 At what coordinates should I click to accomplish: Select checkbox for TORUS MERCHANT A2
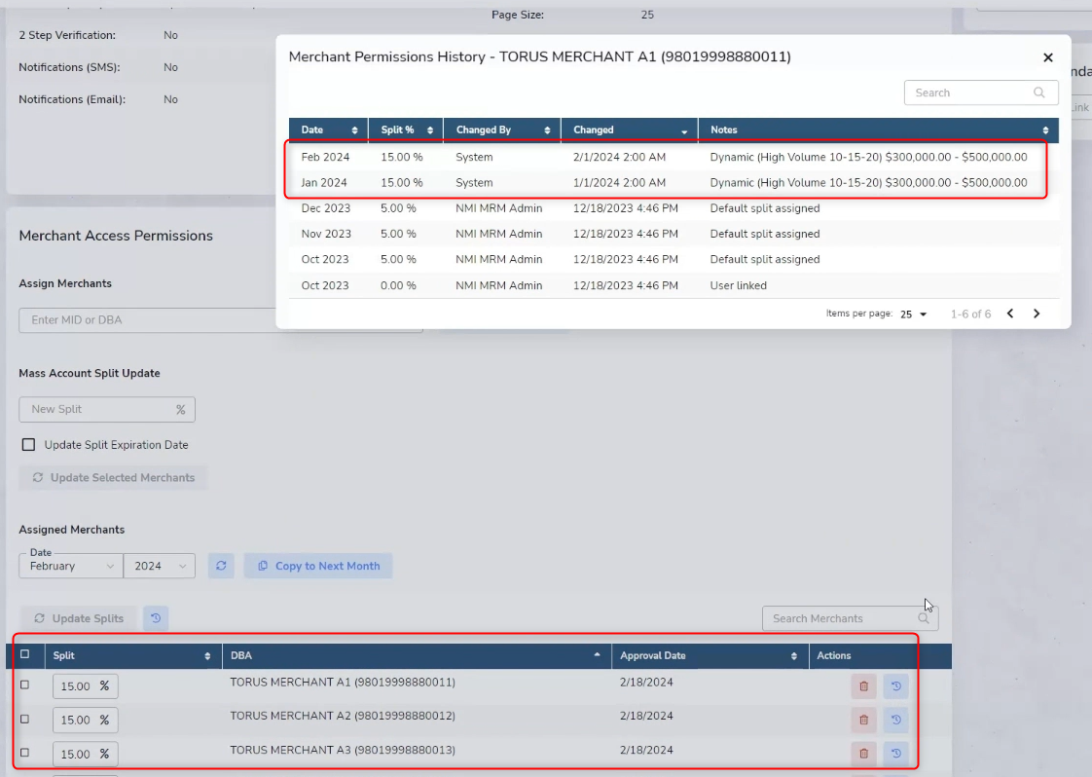tap(25, 720)
